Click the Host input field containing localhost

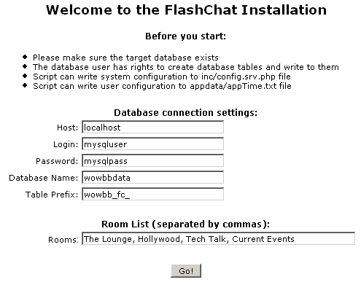pyautogui.click(x=152, y=128)
